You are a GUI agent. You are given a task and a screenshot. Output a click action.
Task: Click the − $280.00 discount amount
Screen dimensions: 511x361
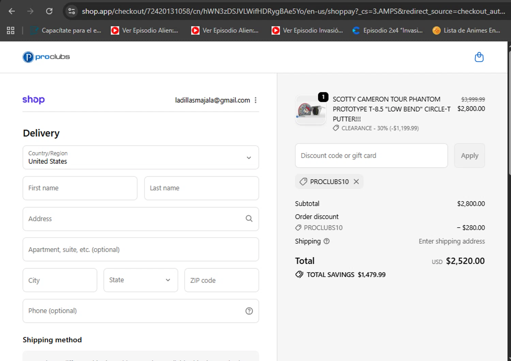(471, 228)
